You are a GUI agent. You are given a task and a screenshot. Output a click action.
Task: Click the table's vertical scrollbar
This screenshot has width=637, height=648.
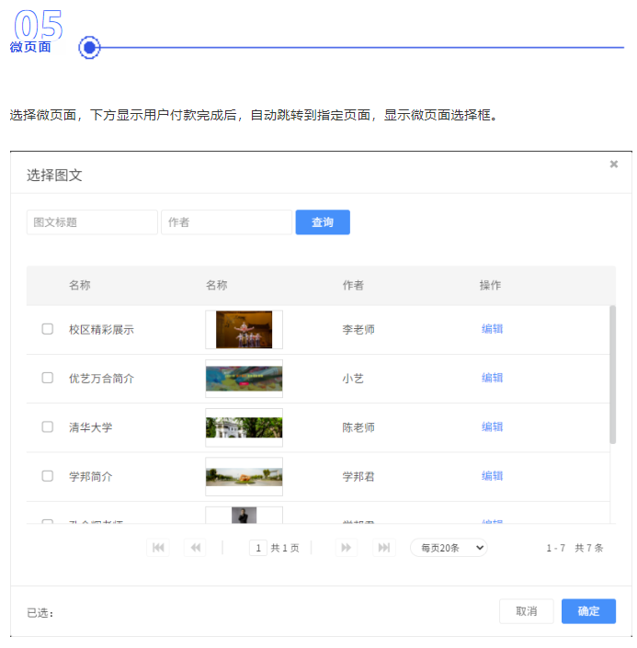[x=613, y=377]
